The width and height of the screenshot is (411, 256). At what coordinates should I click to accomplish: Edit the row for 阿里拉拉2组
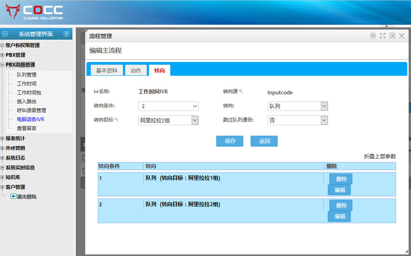click(339, 216)
